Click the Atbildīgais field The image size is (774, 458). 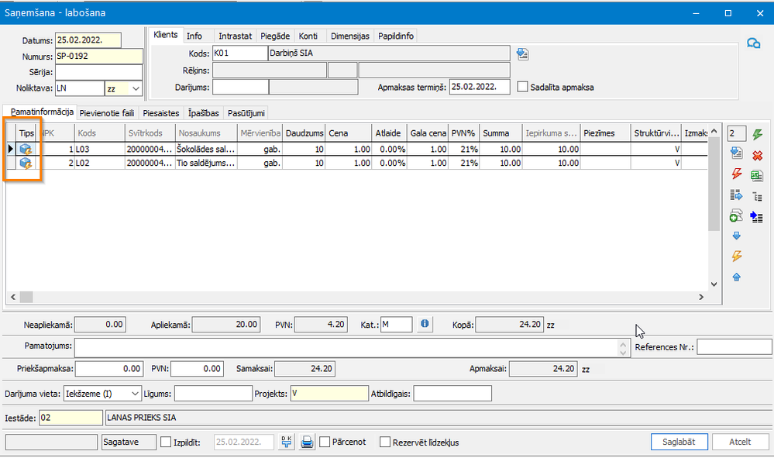click(452, 394)
